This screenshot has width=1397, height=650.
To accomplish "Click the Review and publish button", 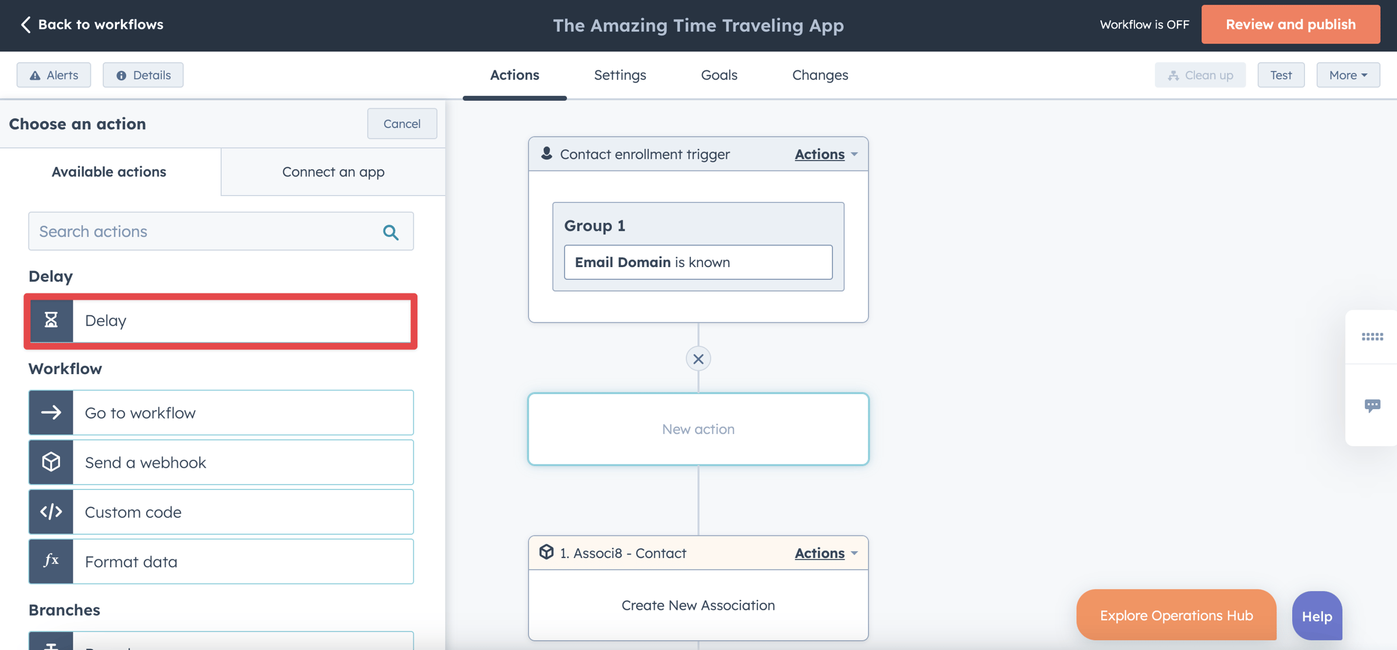I will [x=1290, y=24].
